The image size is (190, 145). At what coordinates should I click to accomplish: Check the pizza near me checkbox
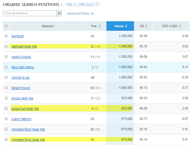click(x=6, y=98)
